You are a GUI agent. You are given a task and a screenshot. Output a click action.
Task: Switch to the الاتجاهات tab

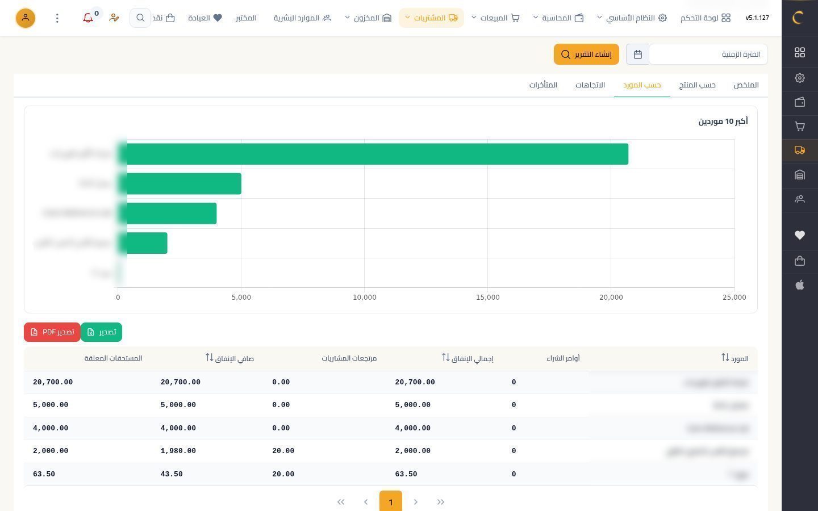click(x=590, y=85)
